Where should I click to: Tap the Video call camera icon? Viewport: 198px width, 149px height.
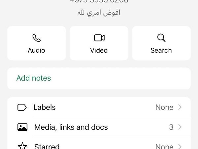(x=99, y=38)
